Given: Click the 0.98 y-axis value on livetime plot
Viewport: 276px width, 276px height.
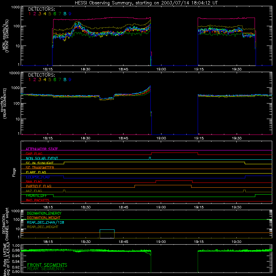Looking at the screenshot, I should (x=16, y=250).
